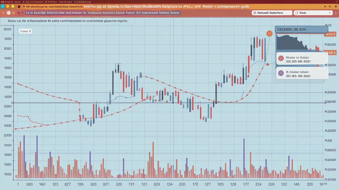339x190 pixels.
Task: Focus the Meluiald Mahetlere search field
Action: point(272,13)
